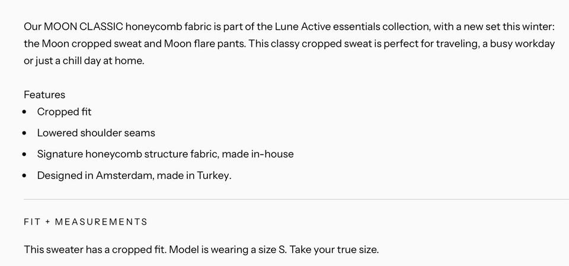Click the sentence 'This sweater has a cropped fit.'
Screen dimensions: 569x266
tap(95, 250)
